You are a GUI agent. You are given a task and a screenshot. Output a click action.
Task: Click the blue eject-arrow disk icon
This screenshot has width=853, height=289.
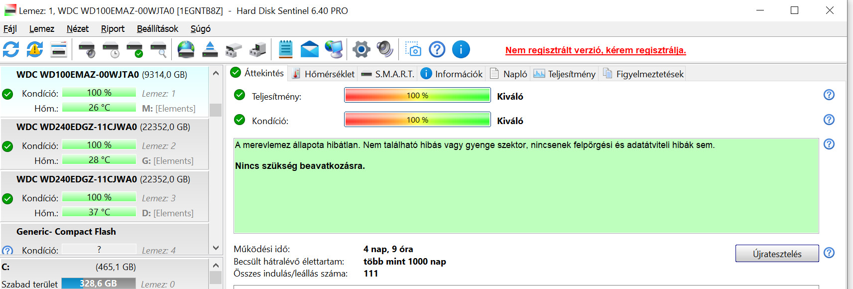click(210, 49)
